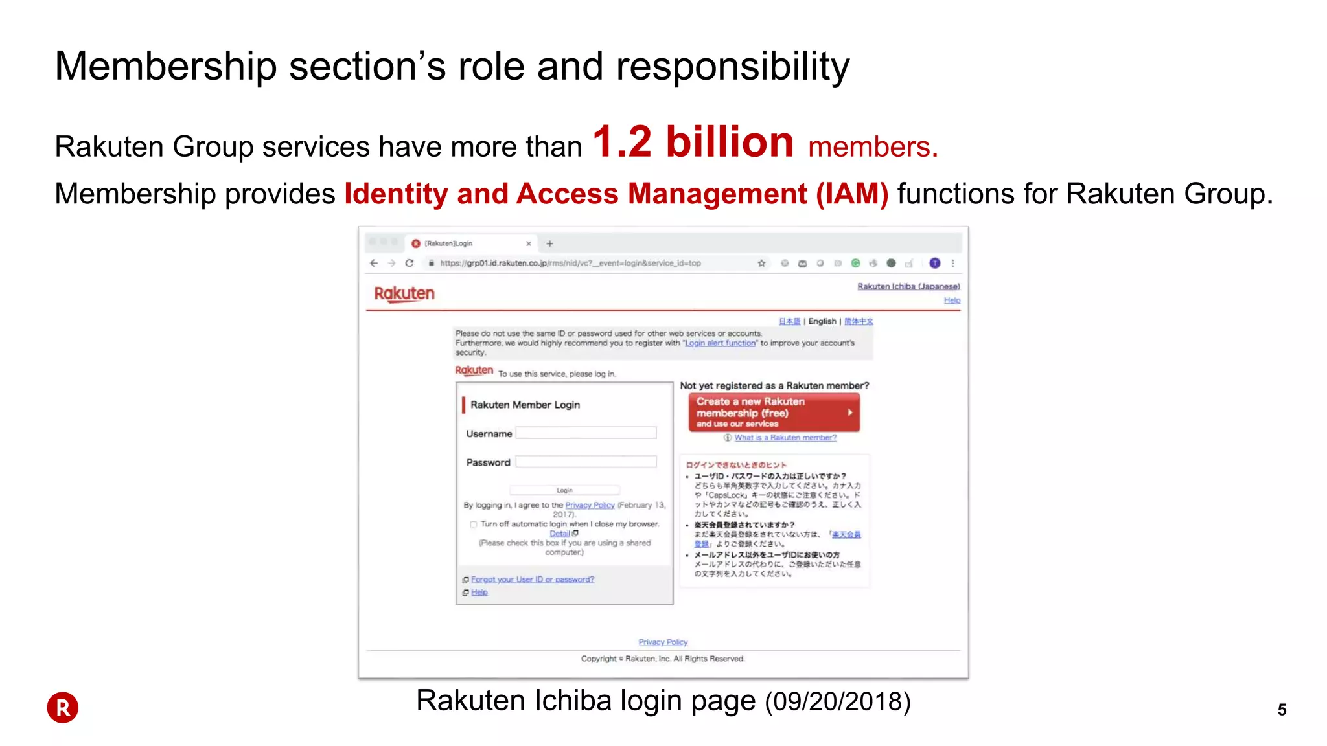Click the Rakuten R logo on slide
This screenshot has height=746, width=1327.
click(x=63, y=708)
